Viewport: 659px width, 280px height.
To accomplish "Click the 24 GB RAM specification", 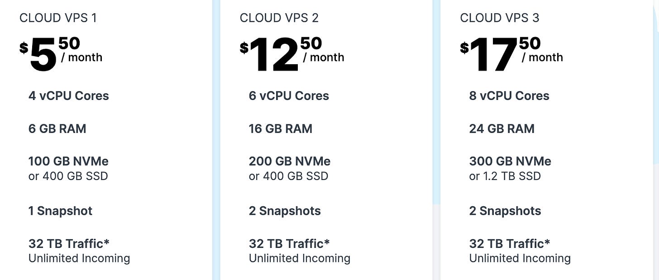I will tap(502, 128).
